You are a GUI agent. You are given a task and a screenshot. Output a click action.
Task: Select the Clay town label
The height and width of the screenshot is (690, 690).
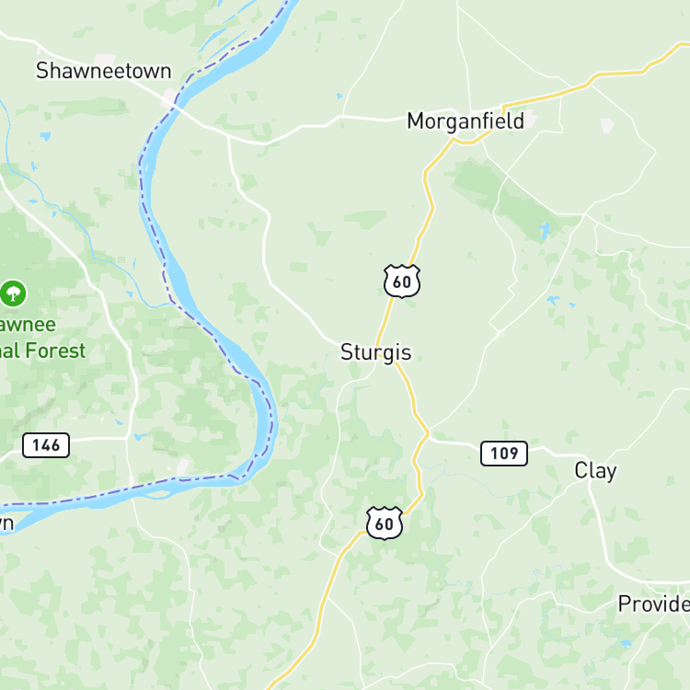click(595, 471)
